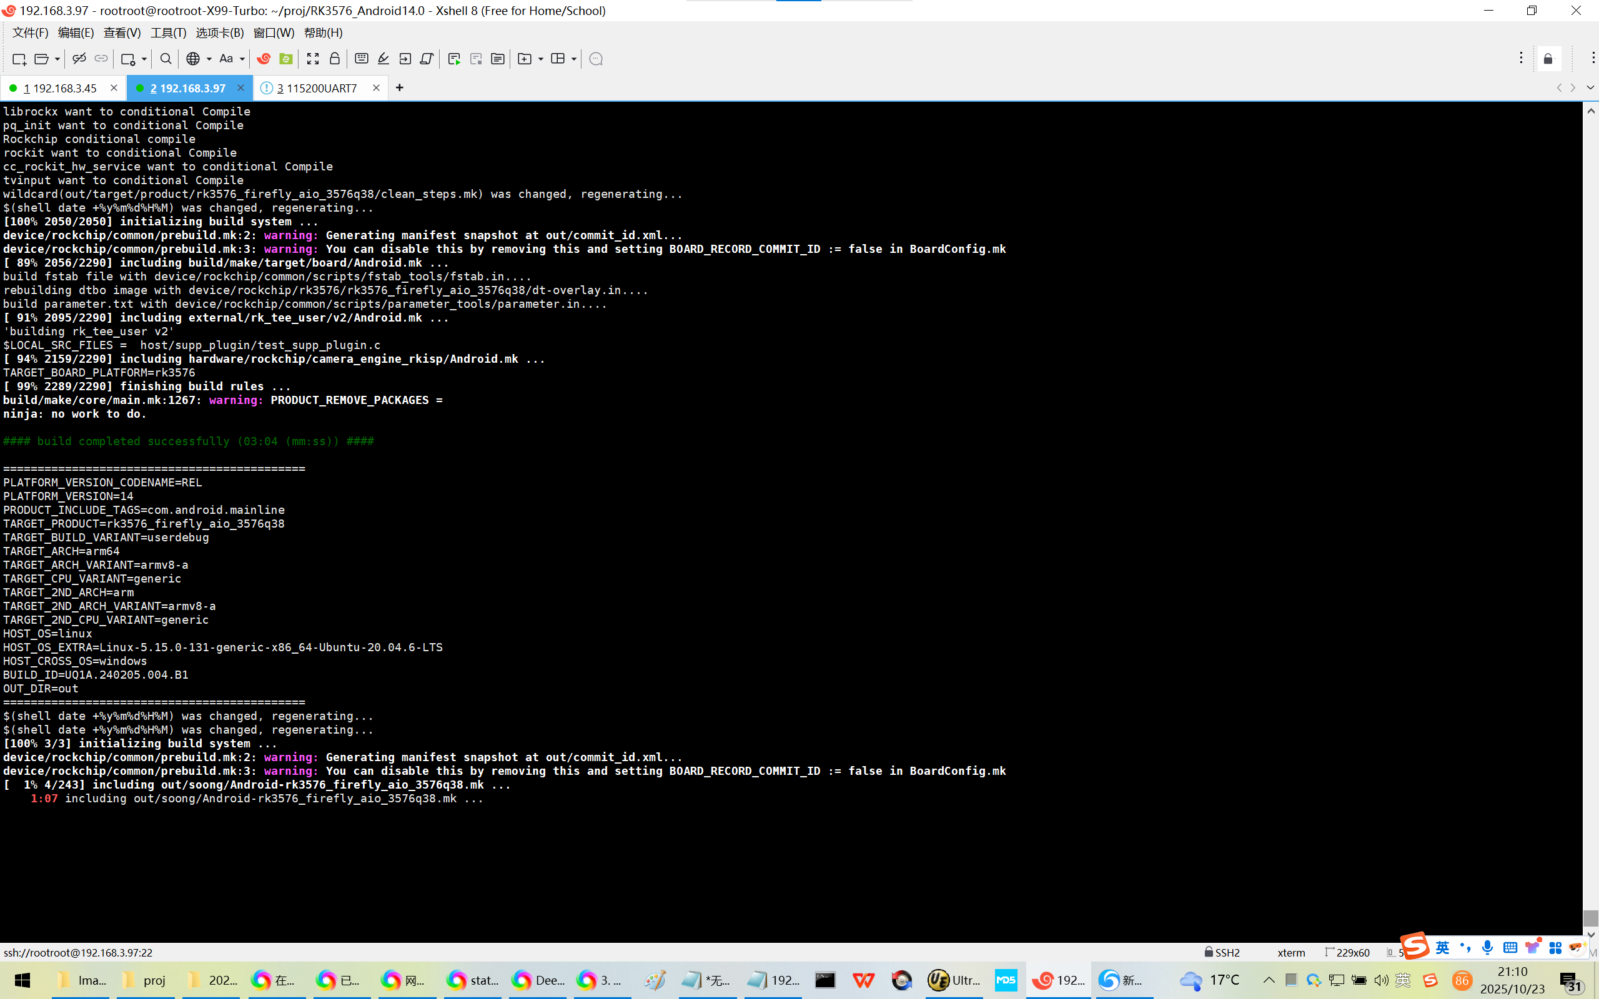The width and height of the screenshot is (1599, 999).
Task: Toggle the Sogou English/Chinese input mode
Action: (1442, 947)
